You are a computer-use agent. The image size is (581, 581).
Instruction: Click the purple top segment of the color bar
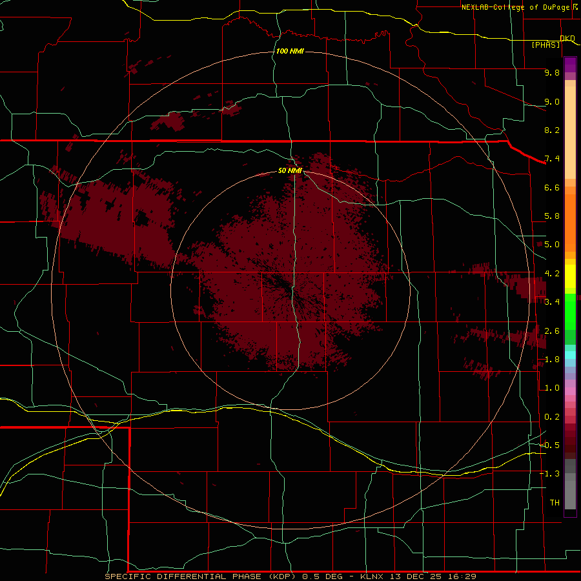(570, 65)
